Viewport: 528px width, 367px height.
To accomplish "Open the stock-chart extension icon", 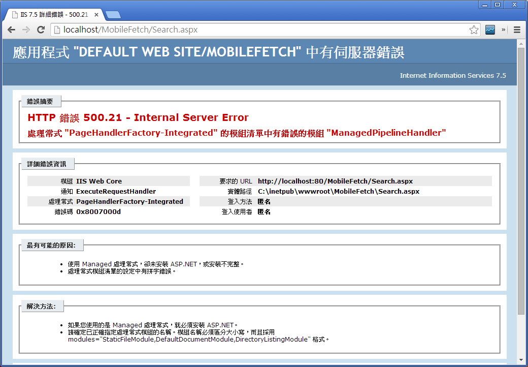I will pyautogui.click(x=490, y=30).
